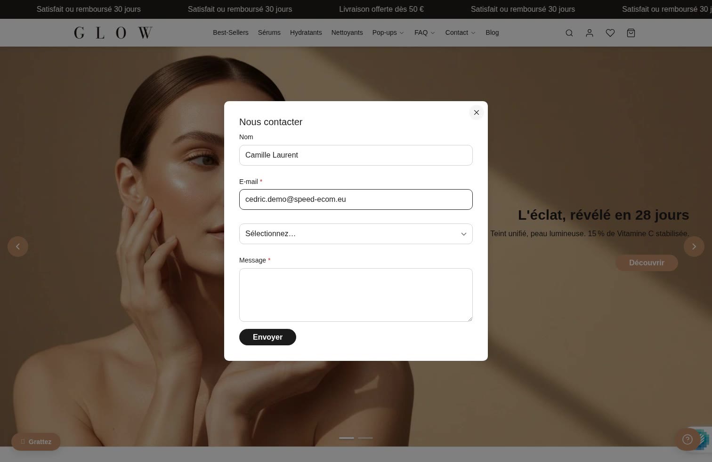Open Best-Sellers navigation link
The height and width of the screenshot is (462, 712).
pos(231,32)
